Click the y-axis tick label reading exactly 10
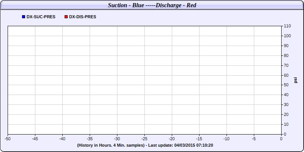This screenshot has width=304, height=152. click(286, 124)
